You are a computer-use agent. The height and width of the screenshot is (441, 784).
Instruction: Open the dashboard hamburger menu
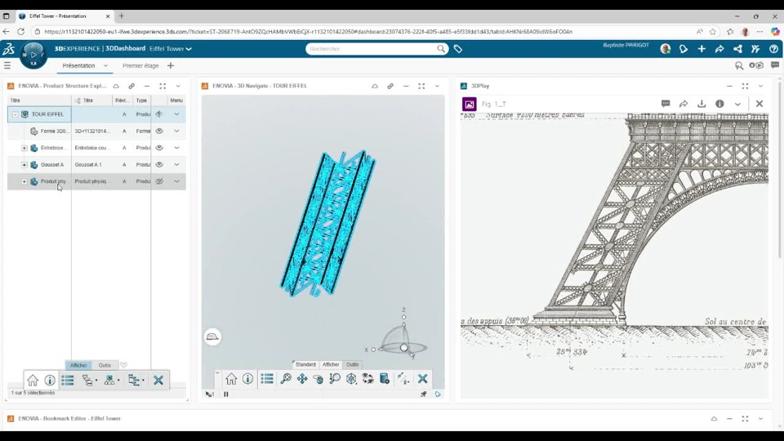pos(7,65)
